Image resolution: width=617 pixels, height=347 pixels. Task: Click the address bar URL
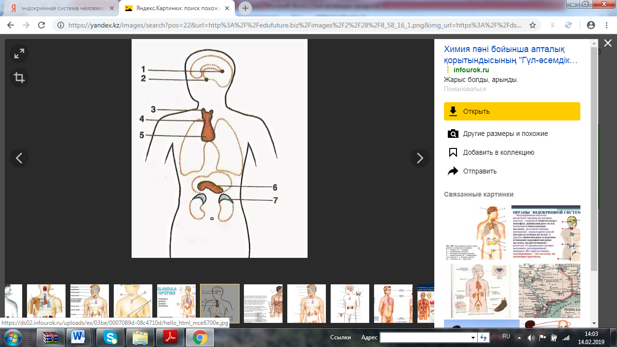[295, 25]
